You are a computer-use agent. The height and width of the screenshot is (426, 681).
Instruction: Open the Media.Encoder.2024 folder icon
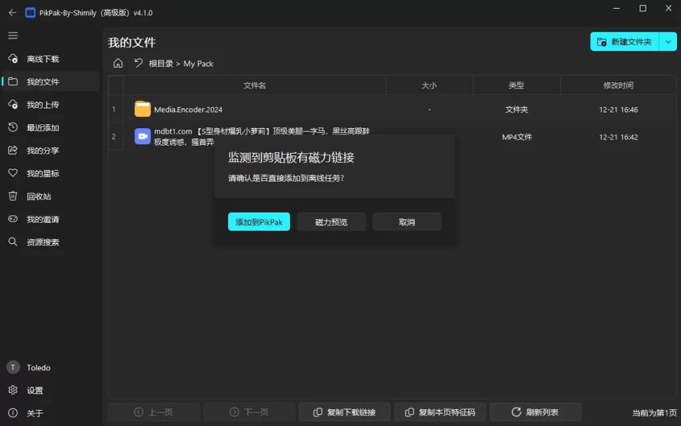point(142,109)
